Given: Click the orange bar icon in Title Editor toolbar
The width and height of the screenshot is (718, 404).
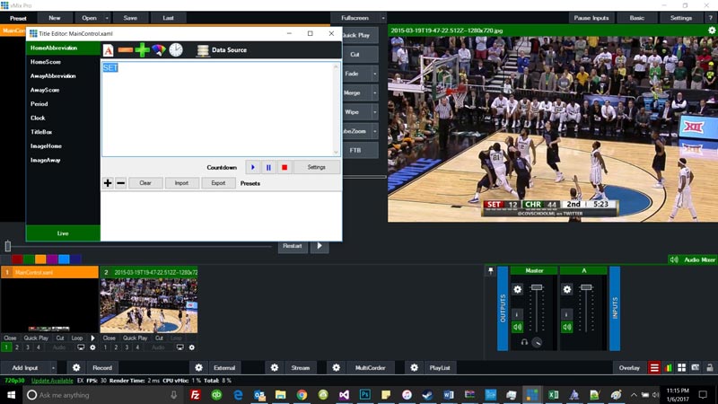Looking at the screenshot, I should tap(126, 50).
